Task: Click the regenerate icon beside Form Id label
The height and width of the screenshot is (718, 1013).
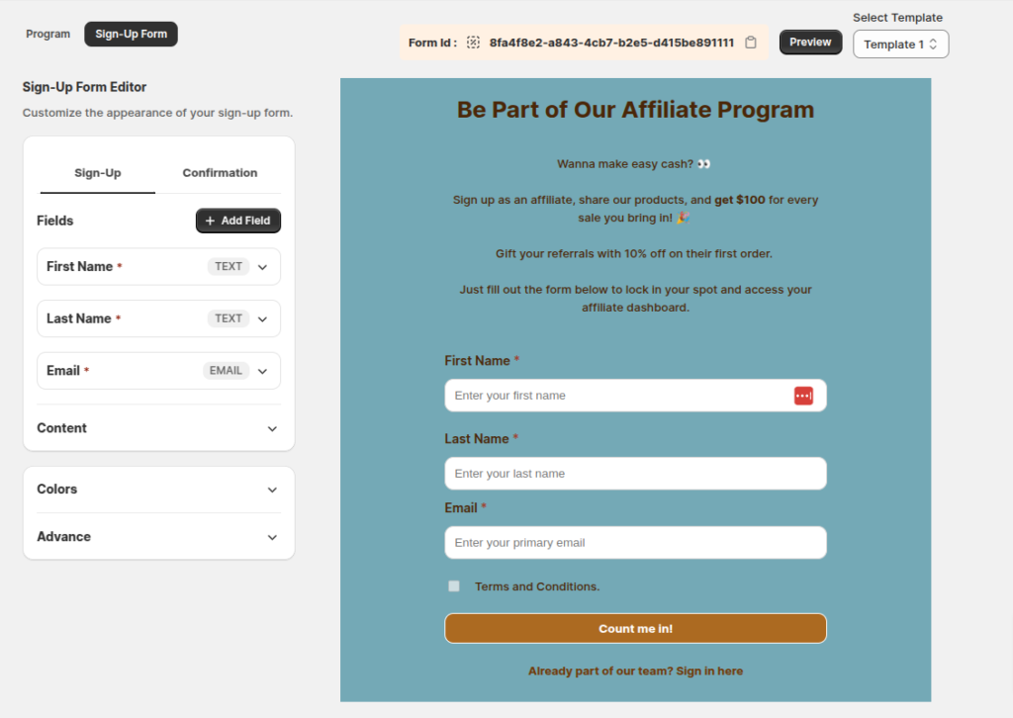Action: [x=473, y=42]
